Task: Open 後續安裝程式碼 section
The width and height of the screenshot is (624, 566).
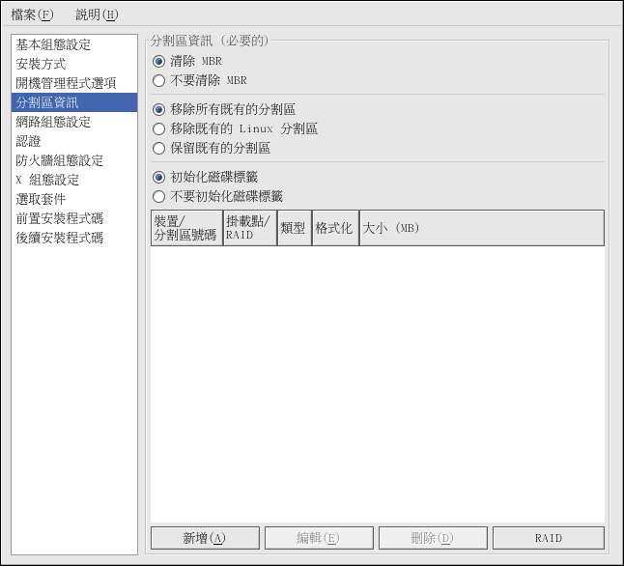Action: tap(60, 238)
